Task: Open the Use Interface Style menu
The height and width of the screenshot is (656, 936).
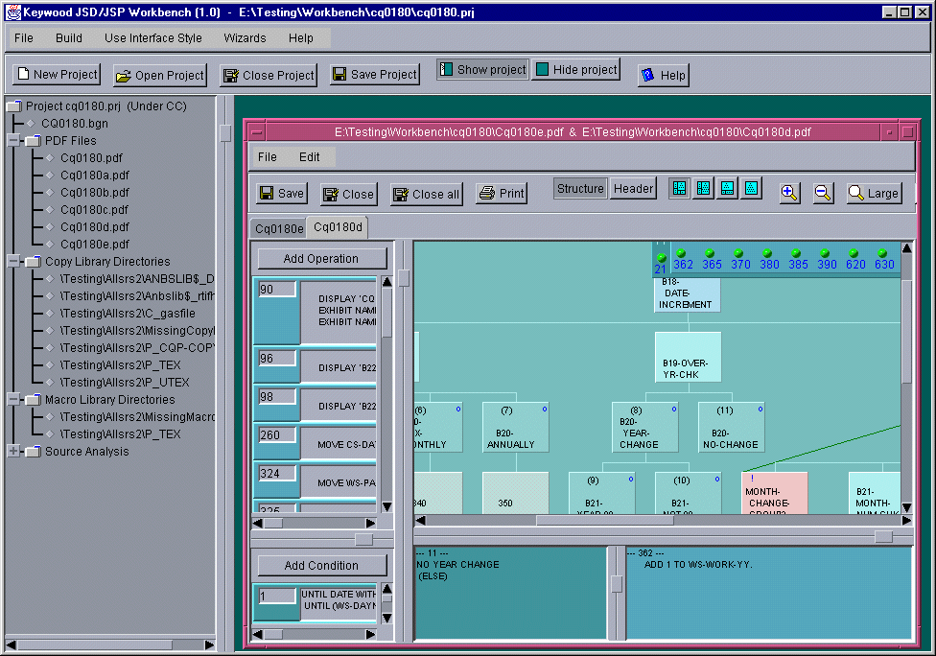Action: tap(152, 38)
